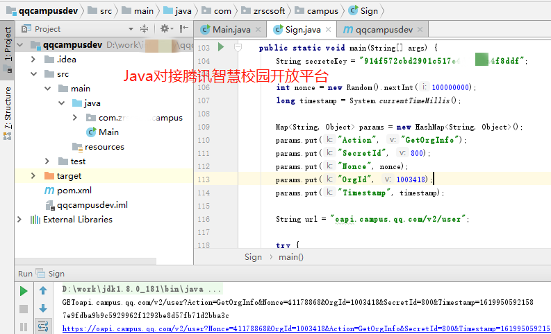Click the Sign run configuration tab
This screenshot has height=334, width=551.
pos(51,274)
